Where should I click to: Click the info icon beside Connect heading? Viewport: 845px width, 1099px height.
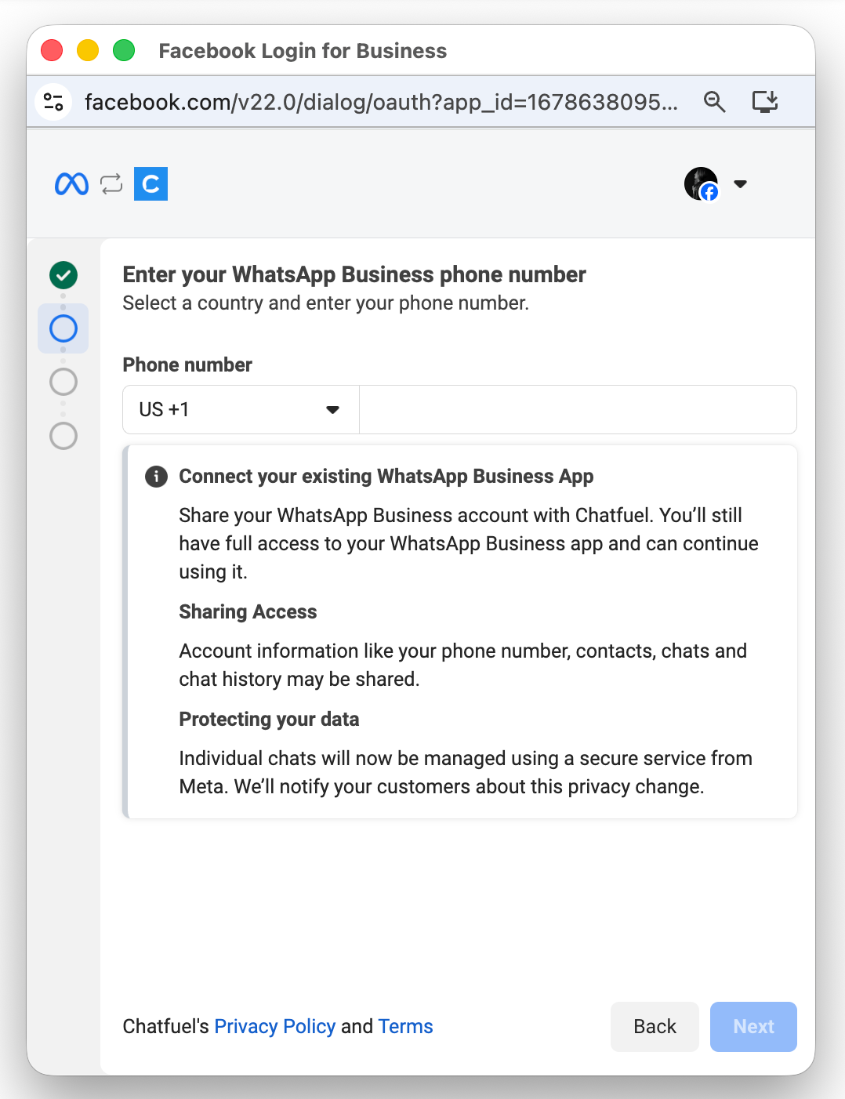156,477
